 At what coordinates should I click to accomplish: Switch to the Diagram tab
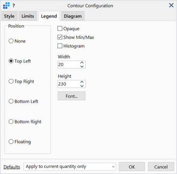[73, 16]
